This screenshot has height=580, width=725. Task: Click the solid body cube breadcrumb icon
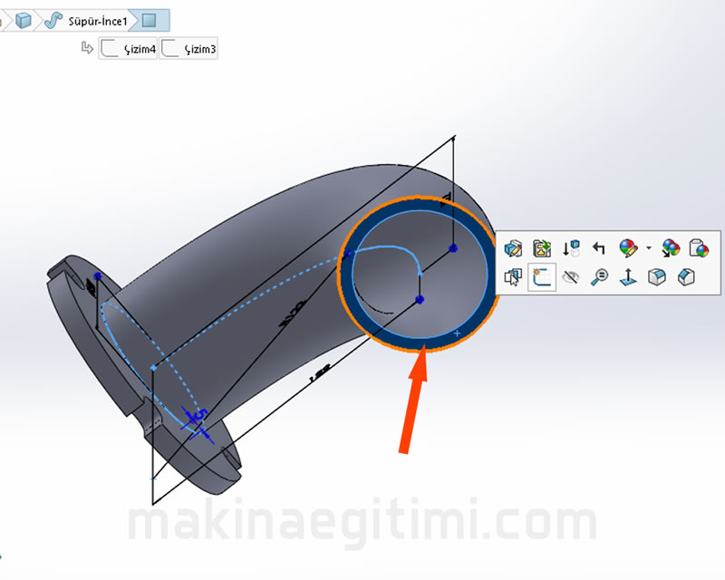pos(24,19)
